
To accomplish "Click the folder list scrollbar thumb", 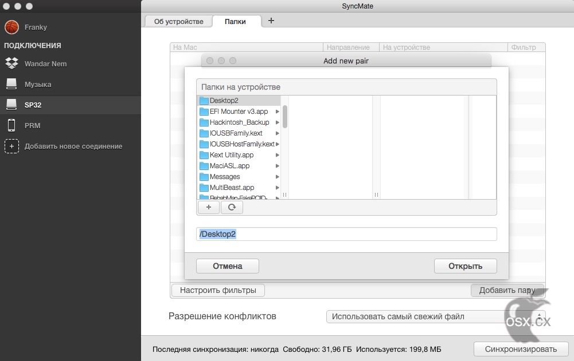I will tap(285, 117).
